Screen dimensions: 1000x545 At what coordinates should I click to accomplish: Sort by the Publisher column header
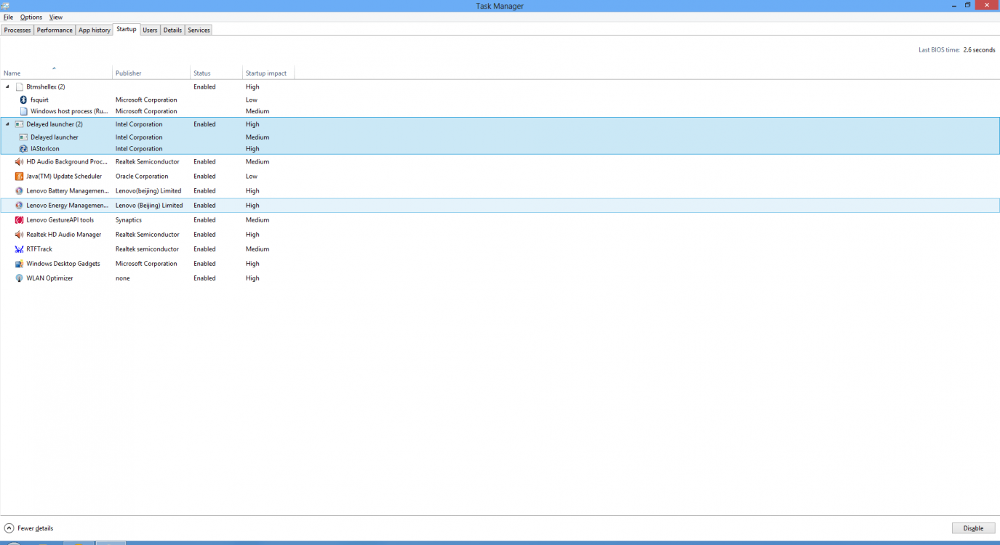(x=151, y=73)
